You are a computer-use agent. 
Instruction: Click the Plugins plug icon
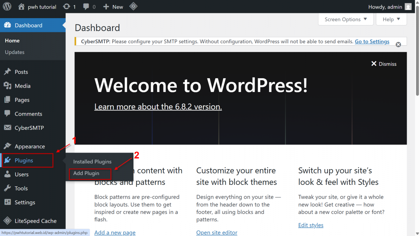[7, 160]
